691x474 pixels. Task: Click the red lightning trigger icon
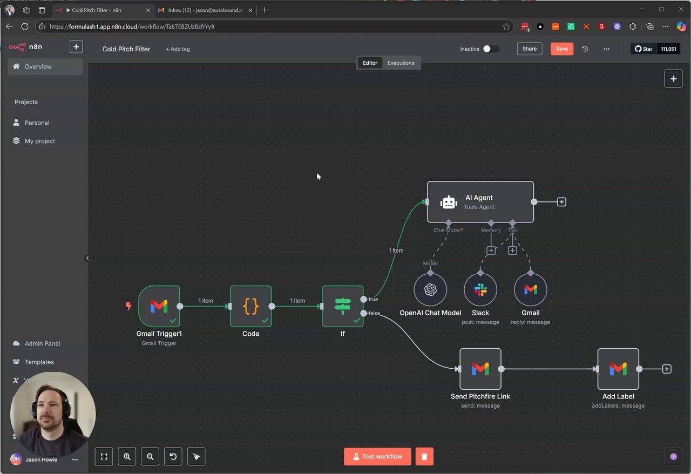pos(128,306)
